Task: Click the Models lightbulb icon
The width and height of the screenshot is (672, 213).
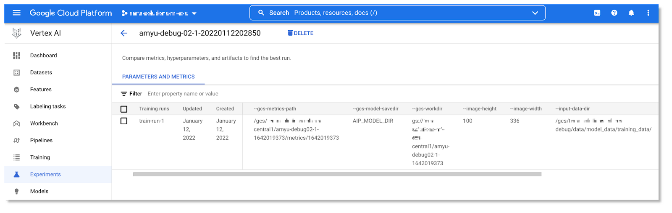Action: click(16, 192)
